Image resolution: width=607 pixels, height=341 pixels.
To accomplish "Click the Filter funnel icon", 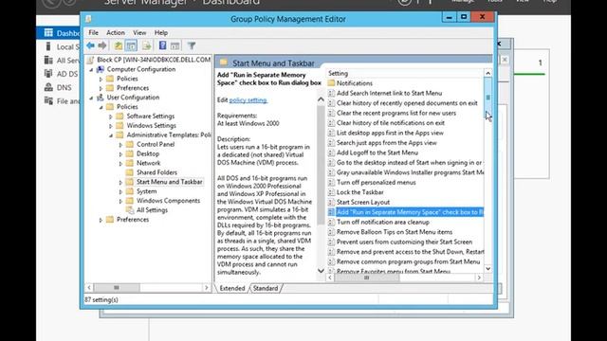I will (x=192, y=45).
